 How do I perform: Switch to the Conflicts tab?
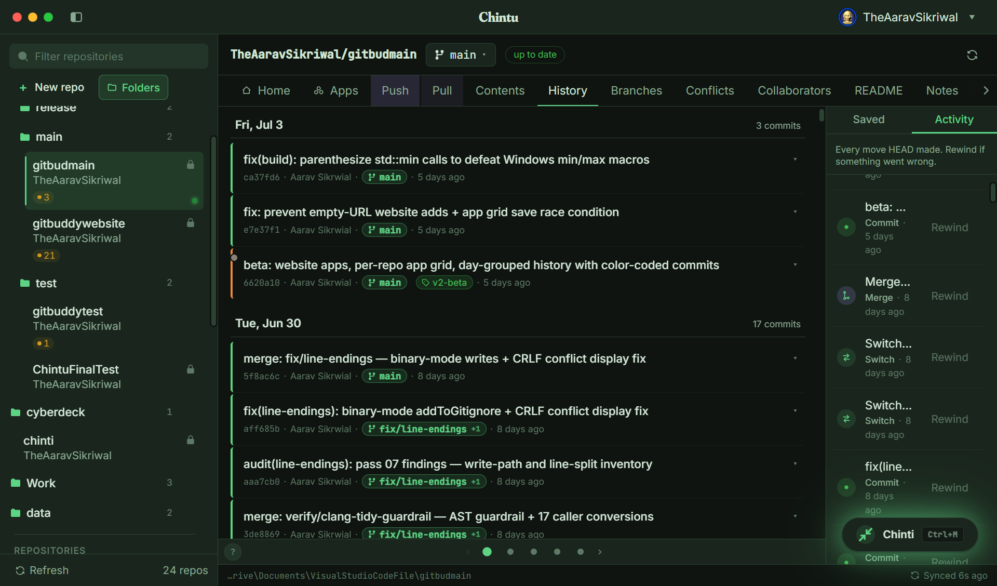pos(710,91)
